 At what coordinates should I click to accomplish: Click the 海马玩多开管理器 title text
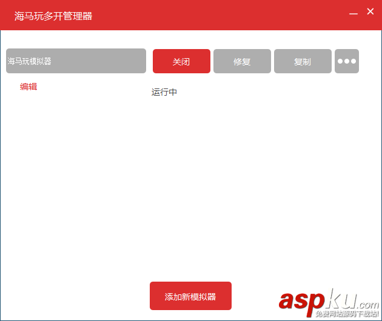(x=53, y=16)
